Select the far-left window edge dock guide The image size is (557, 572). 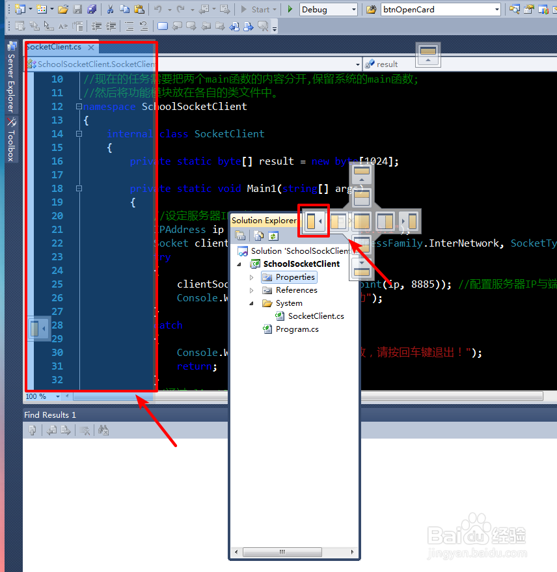tap(38, 329)
